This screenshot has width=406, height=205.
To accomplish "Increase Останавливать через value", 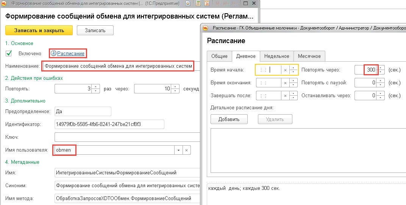I will 381,93.
